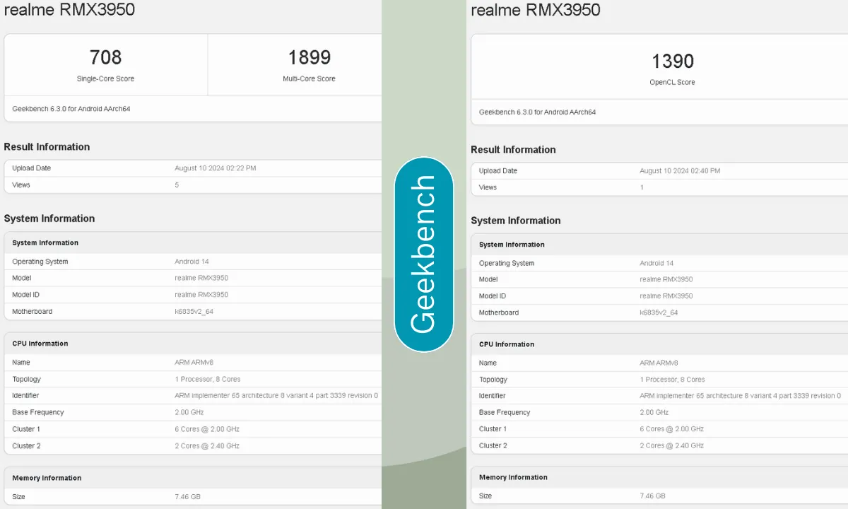Click "ARM ARMv8" name value on the OpenCL page
The height and width of the screenshot is (509, 848).
point(659,363)
